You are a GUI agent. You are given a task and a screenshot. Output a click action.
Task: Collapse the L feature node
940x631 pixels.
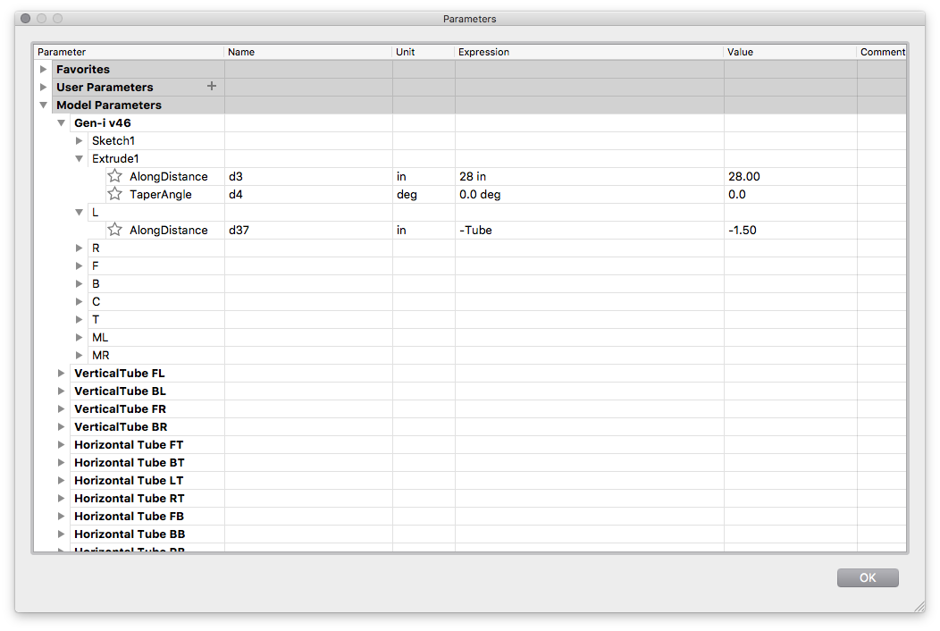[x=79, y=212]
